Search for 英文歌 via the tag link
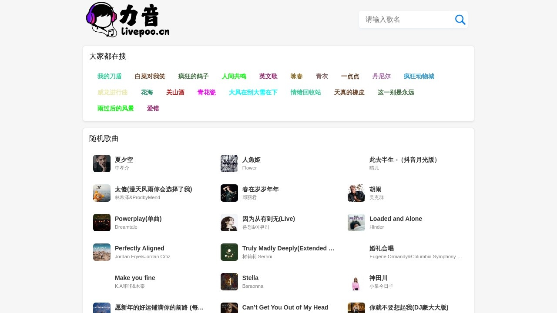The width and height of the screenshot is (557, 313). [268, 76]
